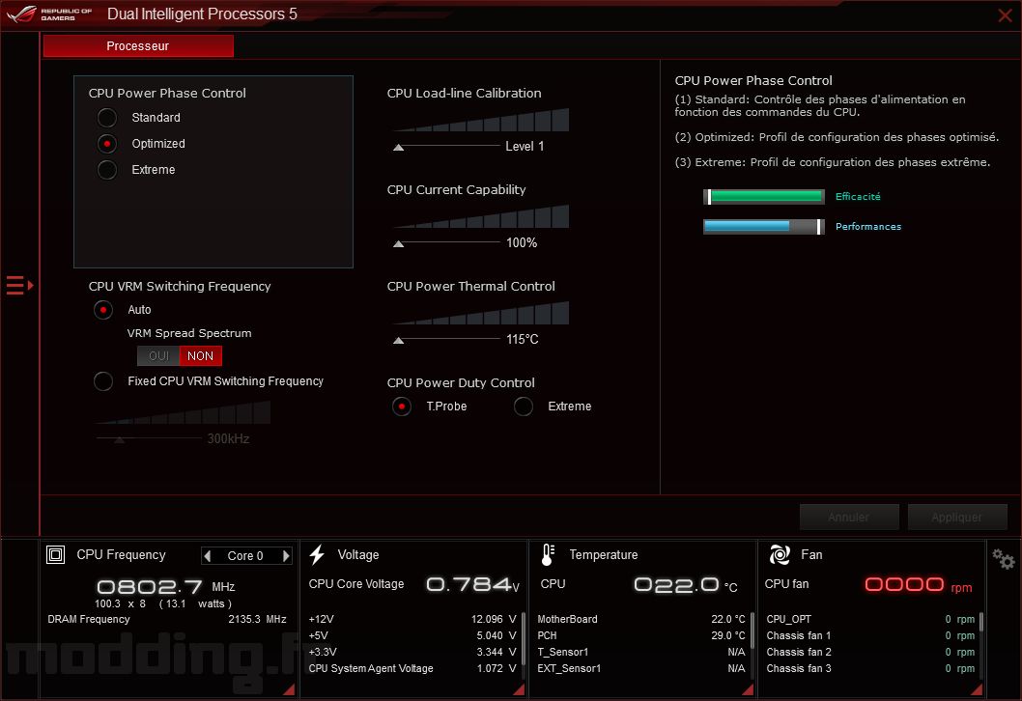
Task: Click the 115°C thermal control value
Action: point(523,340)
